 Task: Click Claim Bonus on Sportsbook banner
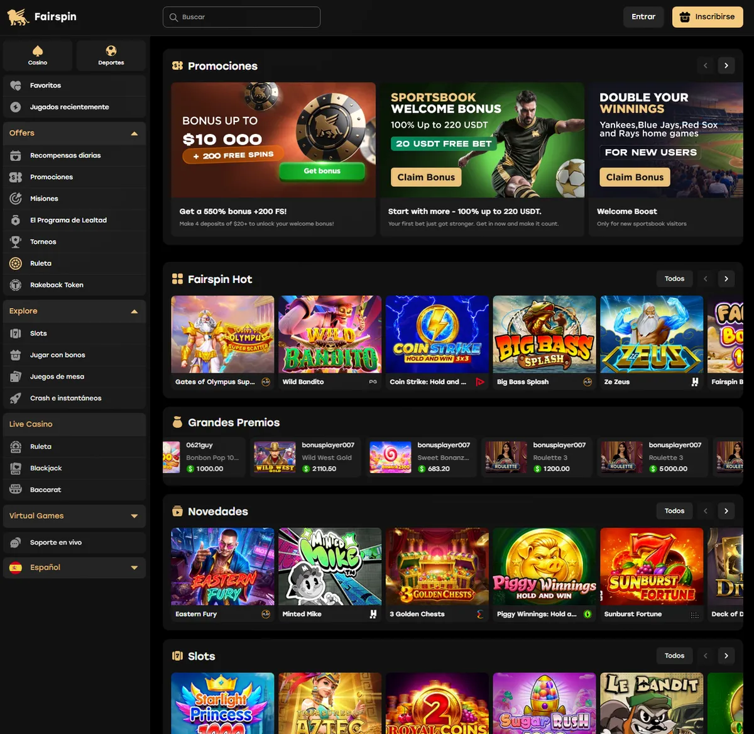pyautogui.click(x=426, y=177)
